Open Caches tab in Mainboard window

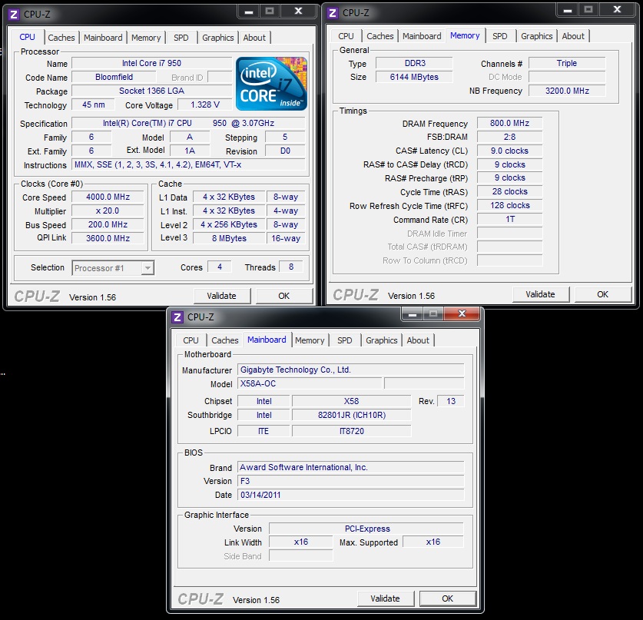pyautogui.click(x=225, y=340)
